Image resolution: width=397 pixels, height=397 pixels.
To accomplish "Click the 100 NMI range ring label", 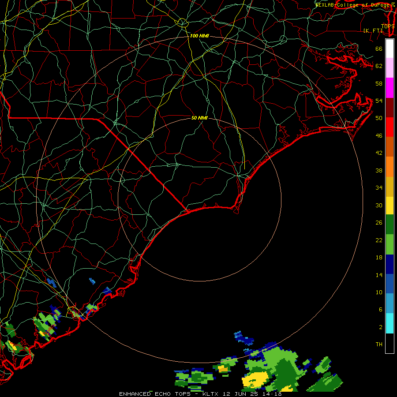I will click(199, 36).
